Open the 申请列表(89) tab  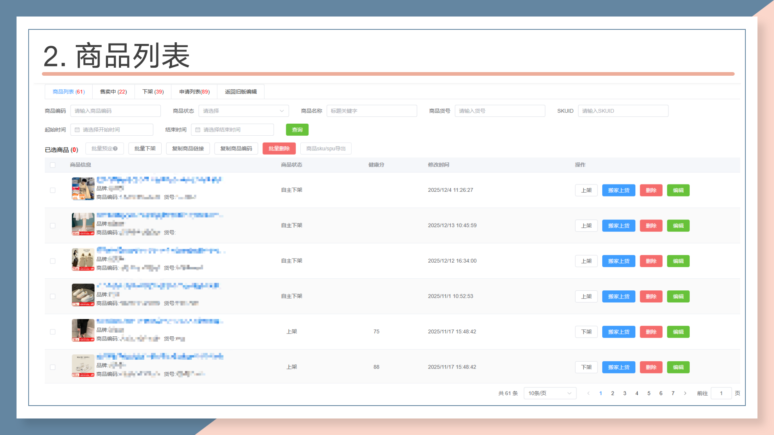click(194, 92)
